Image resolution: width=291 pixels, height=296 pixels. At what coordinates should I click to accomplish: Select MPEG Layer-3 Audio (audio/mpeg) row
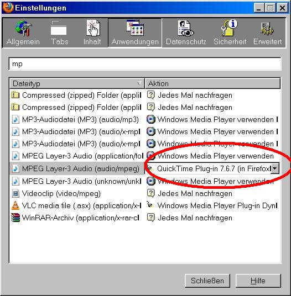[145, 168]
